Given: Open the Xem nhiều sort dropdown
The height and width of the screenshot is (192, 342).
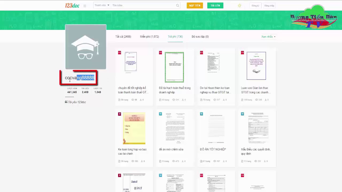Looking at the screenshot, I should (268, 37).
